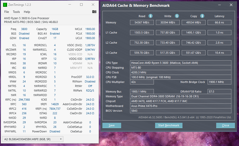This screenshot has height=146, width=239.
Task: Click the BGS Disabled value
Action: point(24,34)
